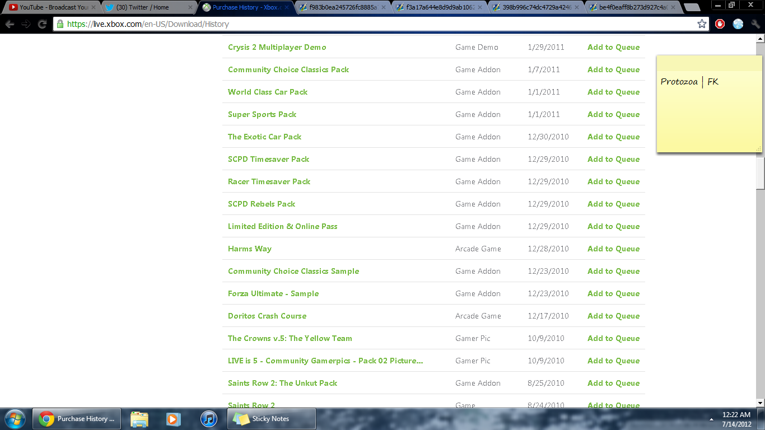The image size is (765, 430).
Task: Click the browser Back arrow
Action: click(10, 24)
